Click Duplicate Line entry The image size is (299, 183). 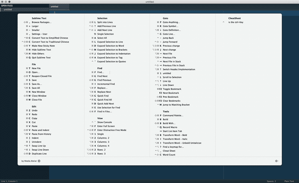tap(39, 153)
